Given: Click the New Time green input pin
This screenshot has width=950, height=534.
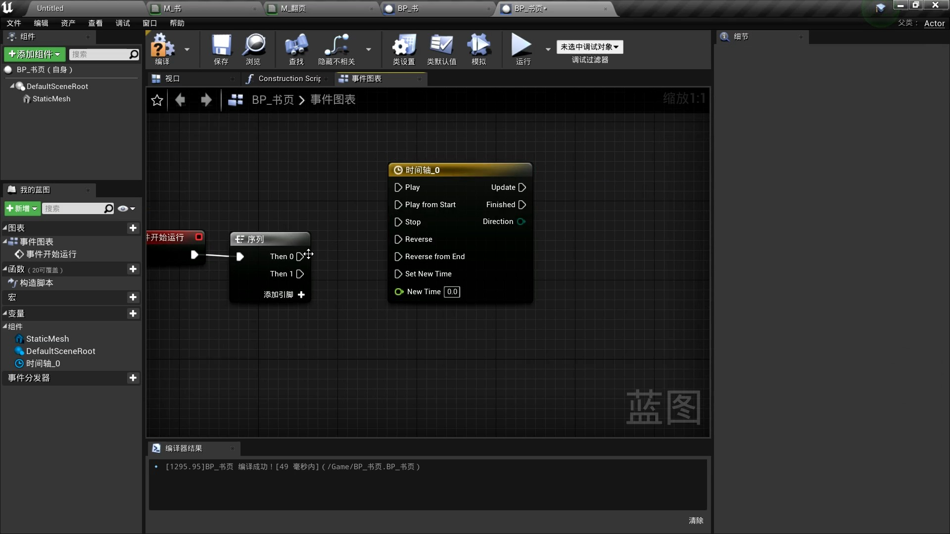Looking at the screenshot, I should click(x=398, y=292).
